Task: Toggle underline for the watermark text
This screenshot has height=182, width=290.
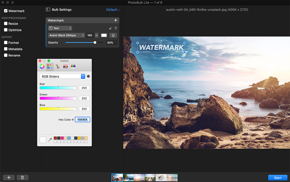Action: (113, 35)
